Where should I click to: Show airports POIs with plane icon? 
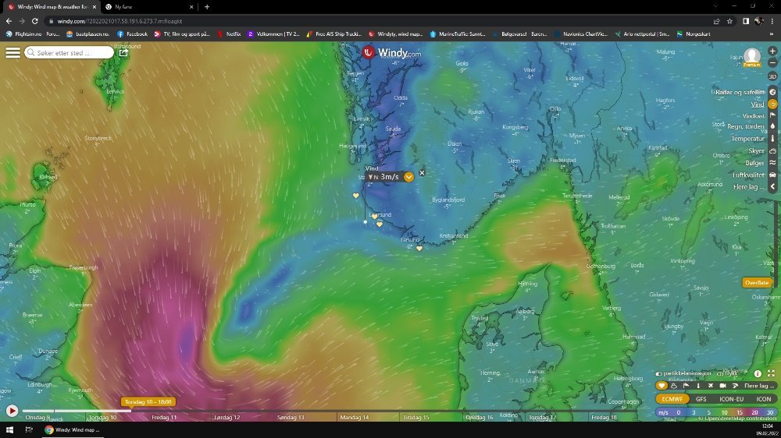(710, 385)
